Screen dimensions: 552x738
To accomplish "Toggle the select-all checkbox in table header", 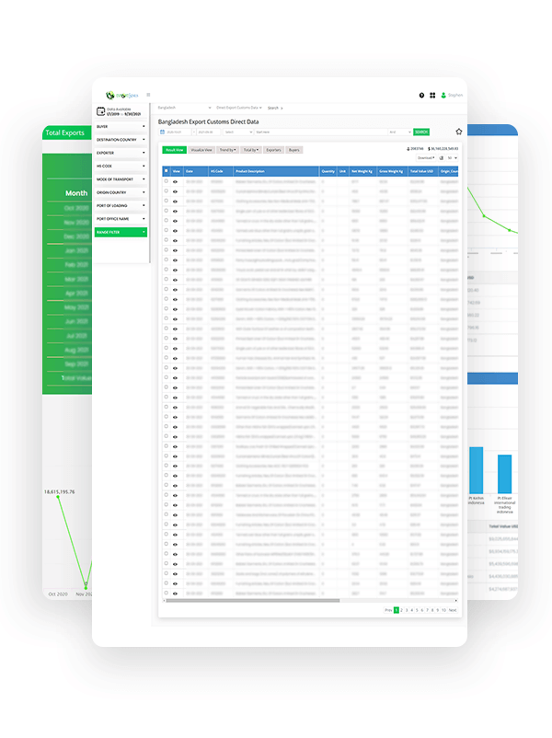I will 166,171.
